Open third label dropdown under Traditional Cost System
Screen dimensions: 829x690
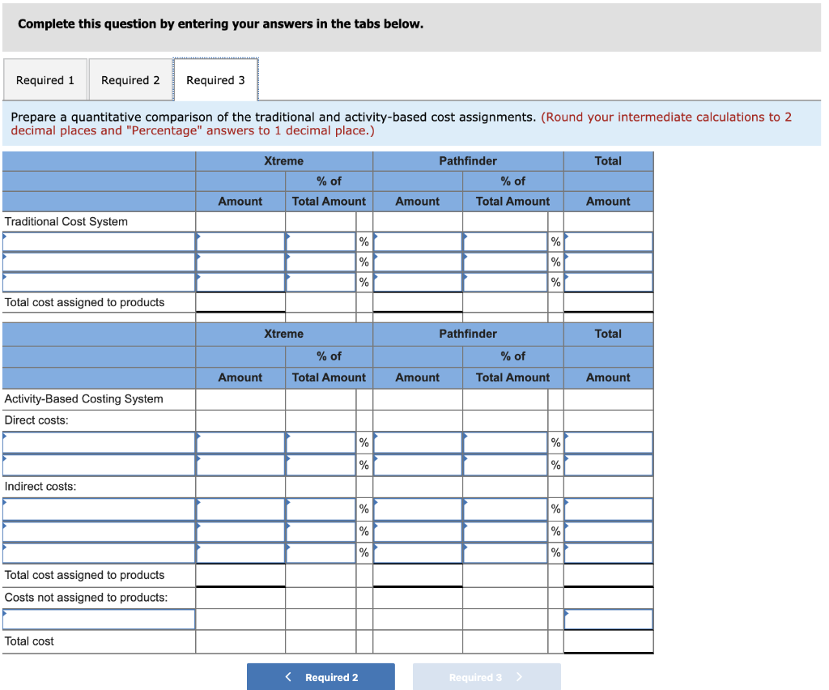click(x=99, y=282)
